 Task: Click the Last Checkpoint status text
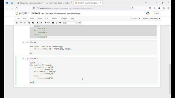pos(54,13)
